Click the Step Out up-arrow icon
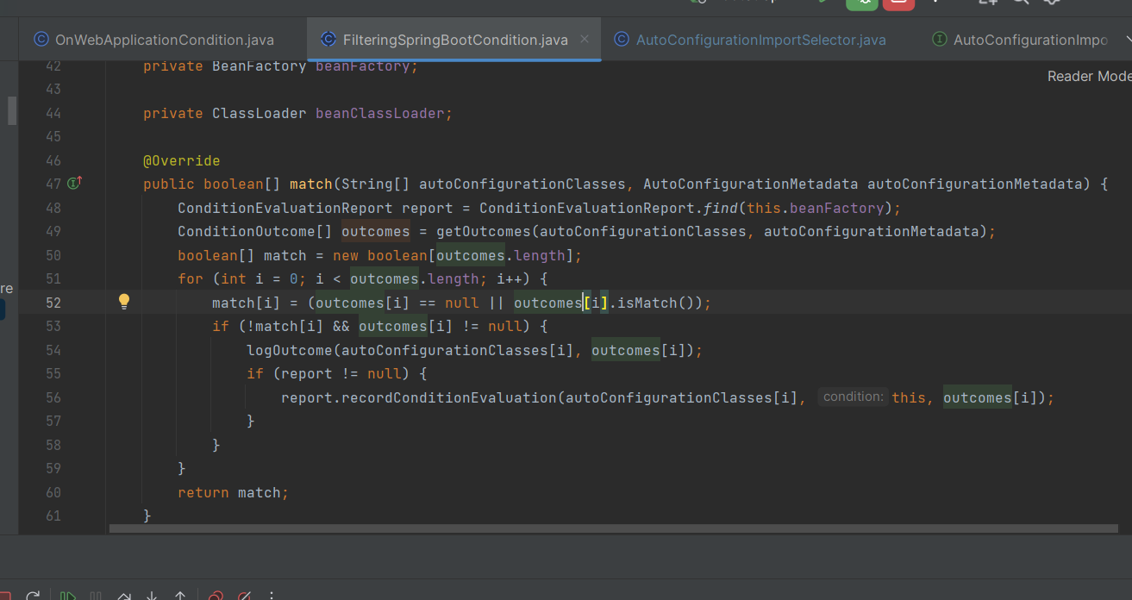 [x=180, y=596]
